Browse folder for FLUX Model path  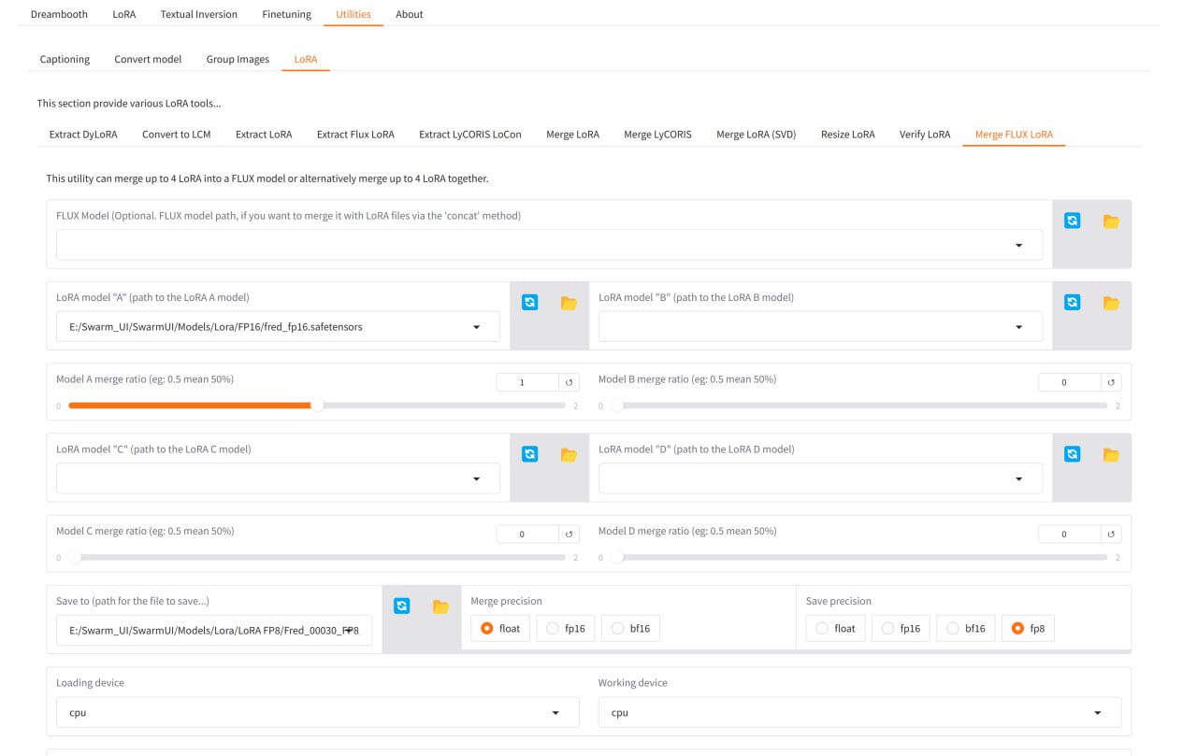(1111, 221)
